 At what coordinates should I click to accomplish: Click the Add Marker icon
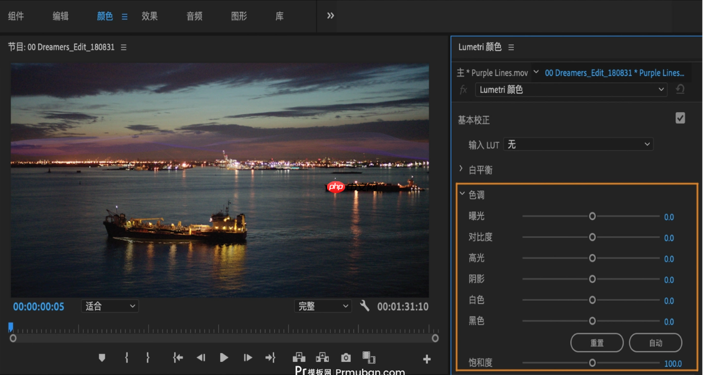[102, 358]
